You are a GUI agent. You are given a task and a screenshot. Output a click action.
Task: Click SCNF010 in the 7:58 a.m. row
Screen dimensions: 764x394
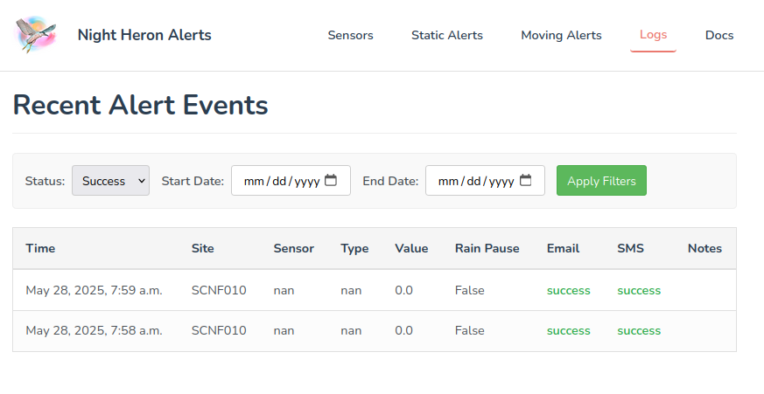(x=219, y=331)
